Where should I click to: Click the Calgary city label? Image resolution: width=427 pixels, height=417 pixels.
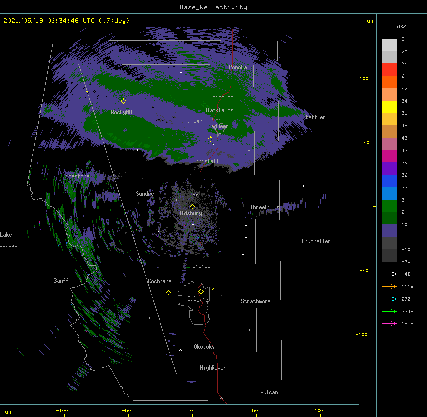coord(198,299)
